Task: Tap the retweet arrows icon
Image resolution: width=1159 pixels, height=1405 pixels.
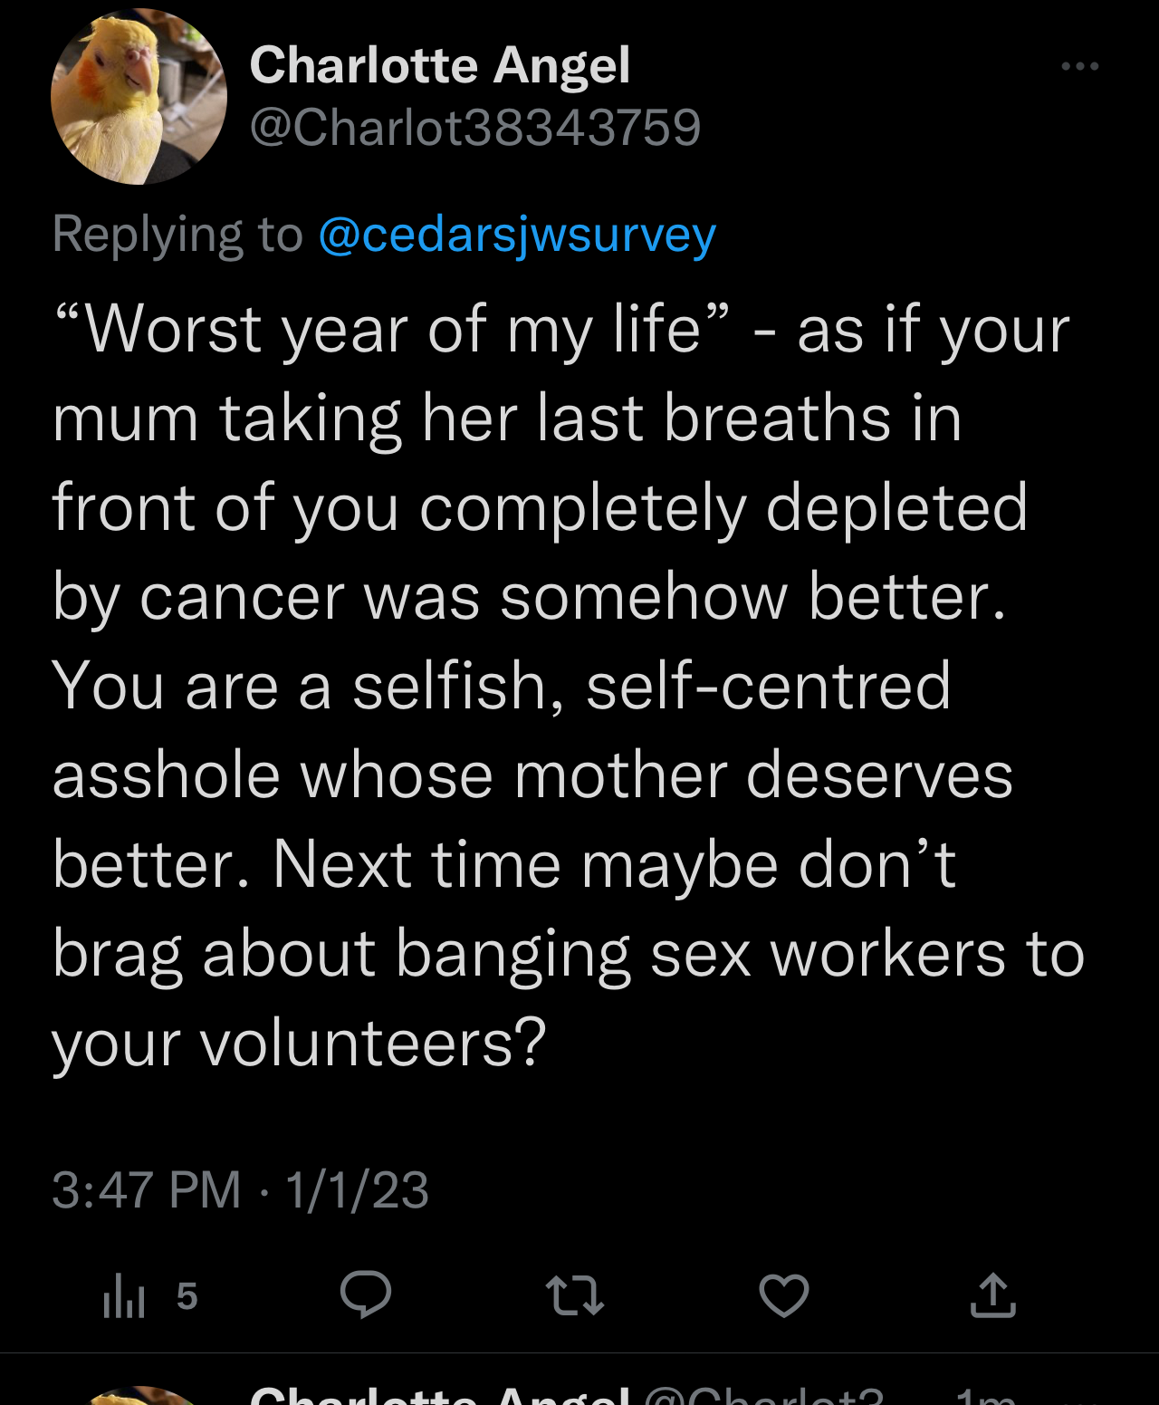Action: click(x=575, y=1294)
